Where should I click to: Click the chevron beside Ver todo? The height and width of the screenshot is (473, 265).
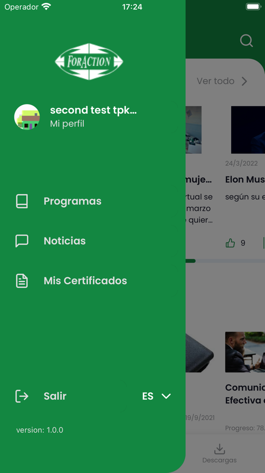point(244,81)
